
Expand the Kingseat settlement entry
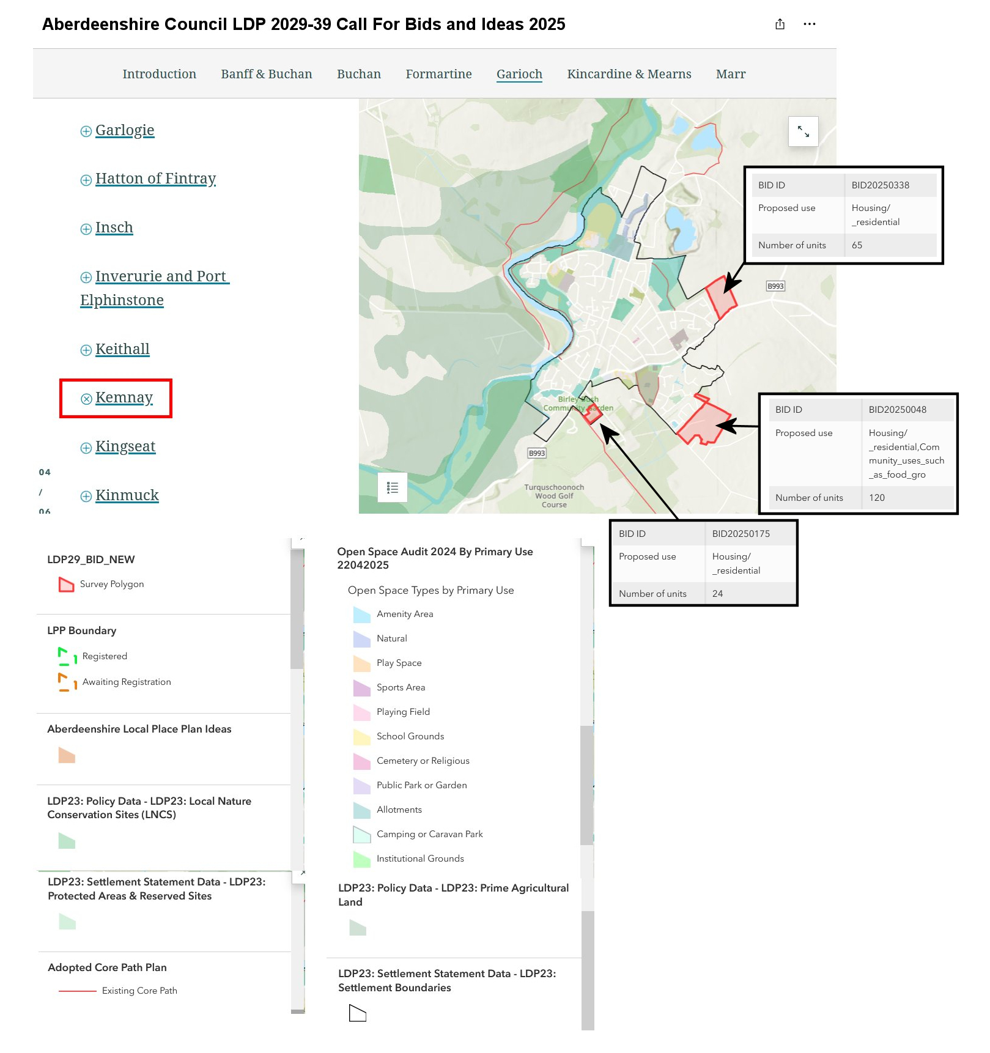tap(86, 448)
